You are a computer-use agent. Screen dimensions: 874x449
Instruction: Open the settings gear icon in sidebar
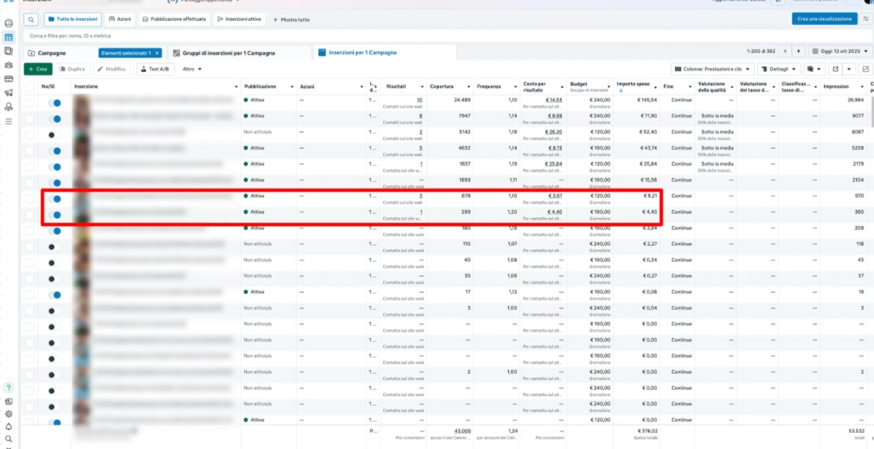8,414
